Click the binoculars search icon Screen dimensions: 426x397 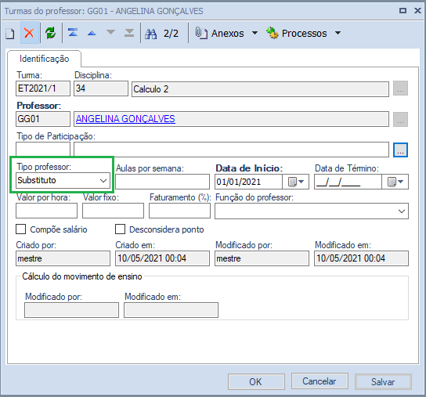click(x=151, y=34)
